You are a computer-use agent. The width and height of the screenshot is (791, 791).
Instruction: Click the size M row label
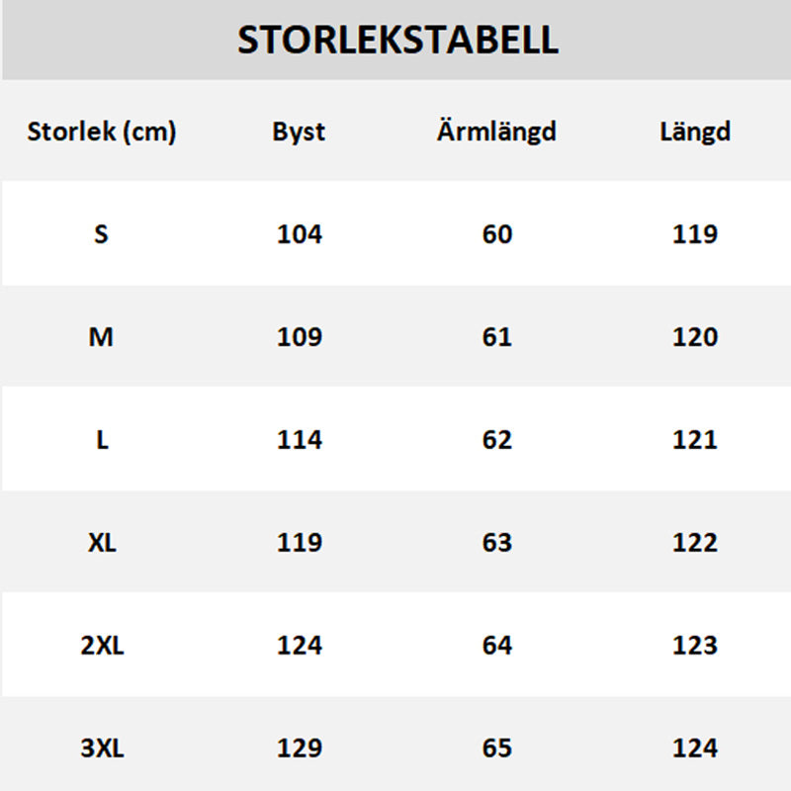[x=101, y=337]
